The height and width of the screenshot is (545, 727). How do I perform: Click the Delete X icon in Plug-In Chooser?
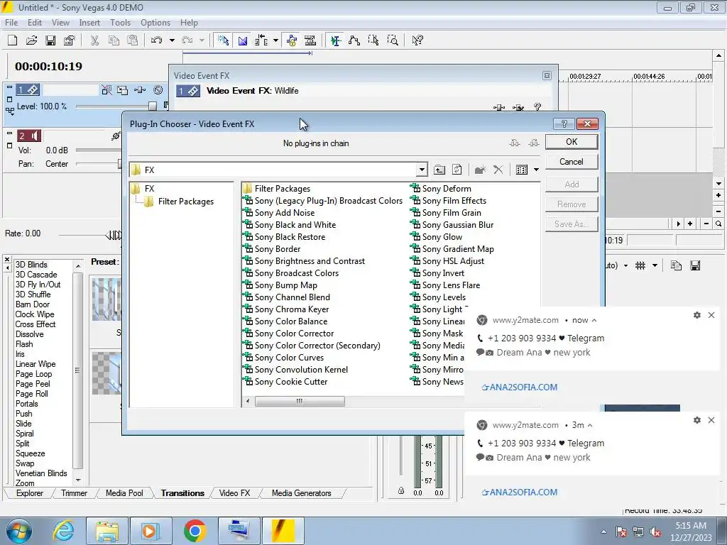click(498, 170)
